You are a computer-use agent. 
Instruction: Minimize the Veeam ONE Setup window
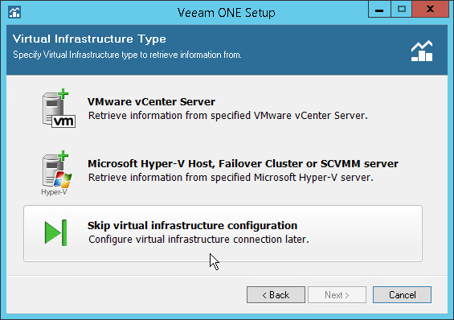[379, 10]
